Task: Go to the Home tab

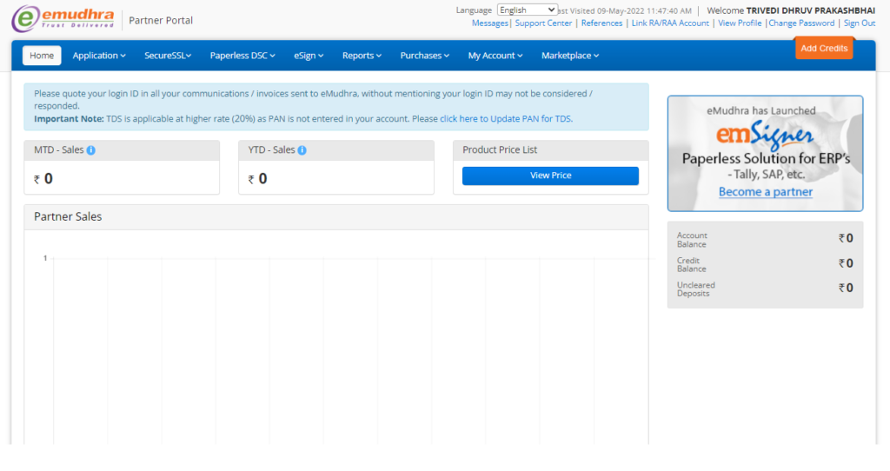Action: click(42, 56)
